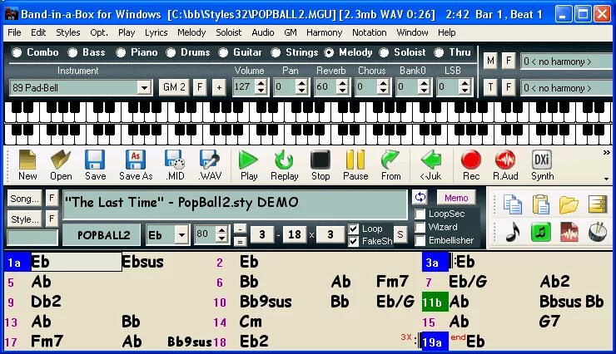This screenshot has width=616, height=354.
Task: Click the R.Aud record audio icon
Action: [x=505, y=160]
